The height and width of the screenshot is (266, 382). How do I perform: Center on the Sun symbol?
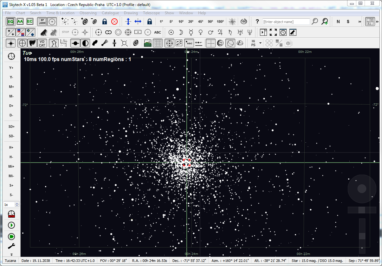click(x=171, y=32)
